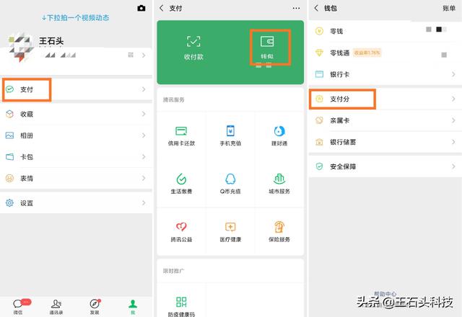This screenshot has height=317, width=462.
Task: Select the 王石头 username text
Action: click(x=51, y=41)
